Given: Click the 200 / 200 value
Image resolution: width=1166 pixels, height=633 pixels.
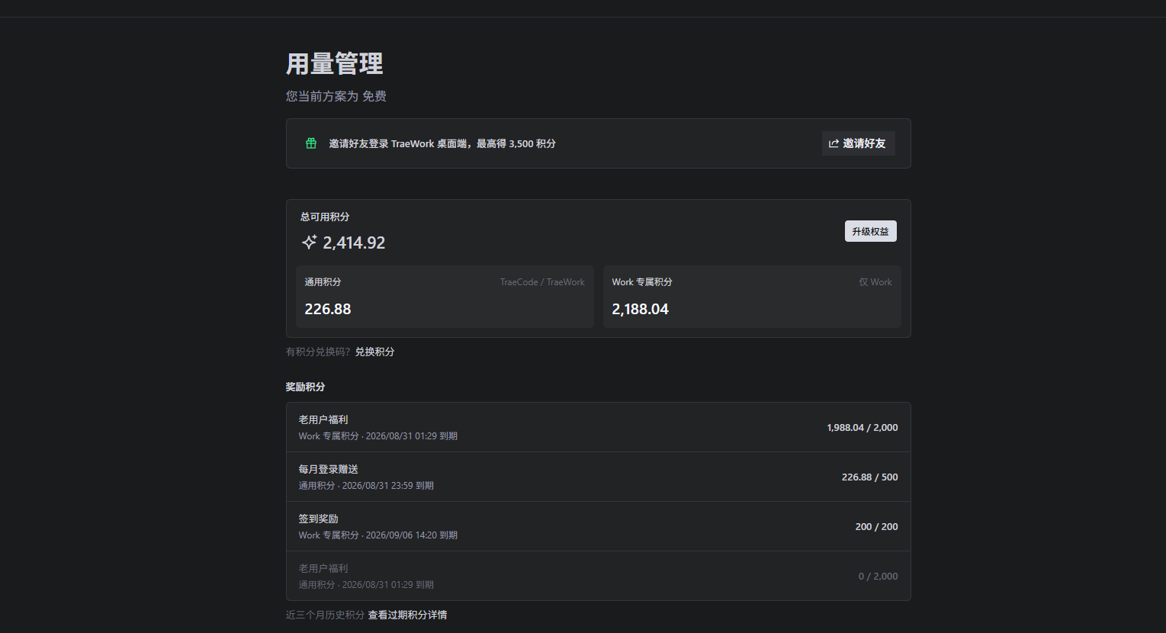Looking at the screenshot, I should tap(877, 527).
